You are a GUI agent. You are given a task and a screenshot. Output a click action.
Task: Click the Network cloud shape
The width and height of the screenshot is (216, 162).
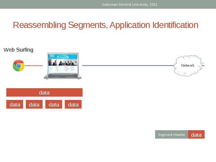188,66
